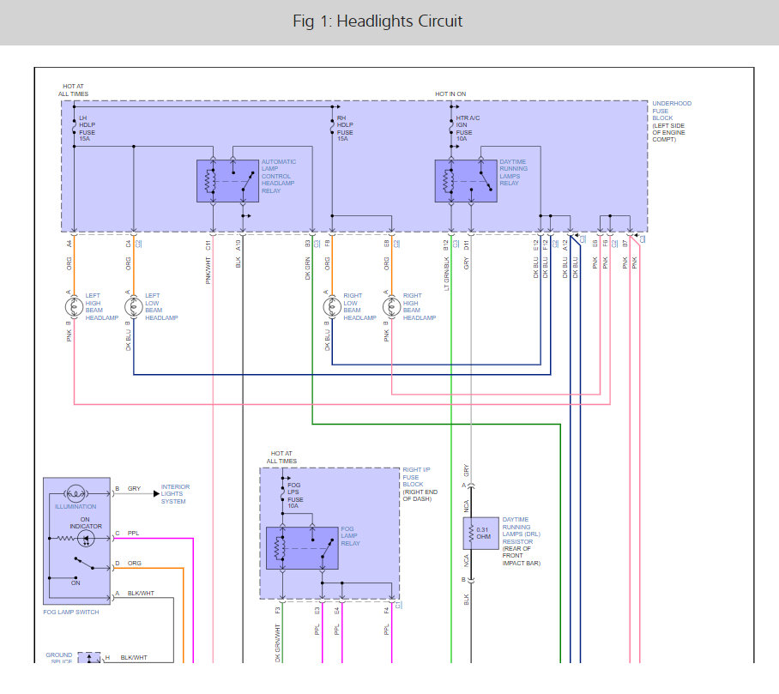Click the ON indicator LED symbol
Image resolution: width=779 pixels, height=694 pixels.
(x=86, y=539)
